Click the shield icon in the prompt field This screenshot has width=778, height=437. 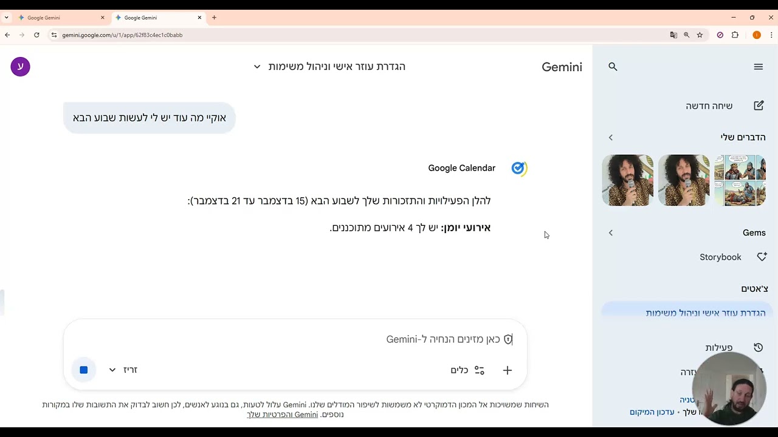[508, 339]
